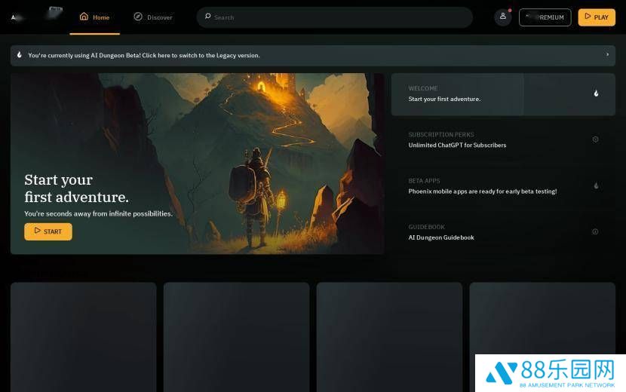
Task: Click into the Search input field
Action: [x=339, y=17]
